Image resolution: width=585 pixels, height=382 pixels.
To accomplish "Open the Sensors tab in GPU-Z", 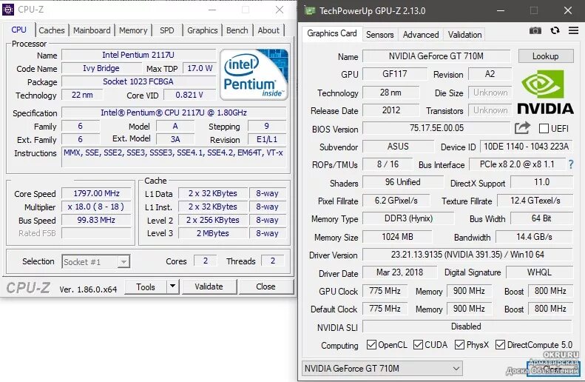I will click(x=380, y=34).
